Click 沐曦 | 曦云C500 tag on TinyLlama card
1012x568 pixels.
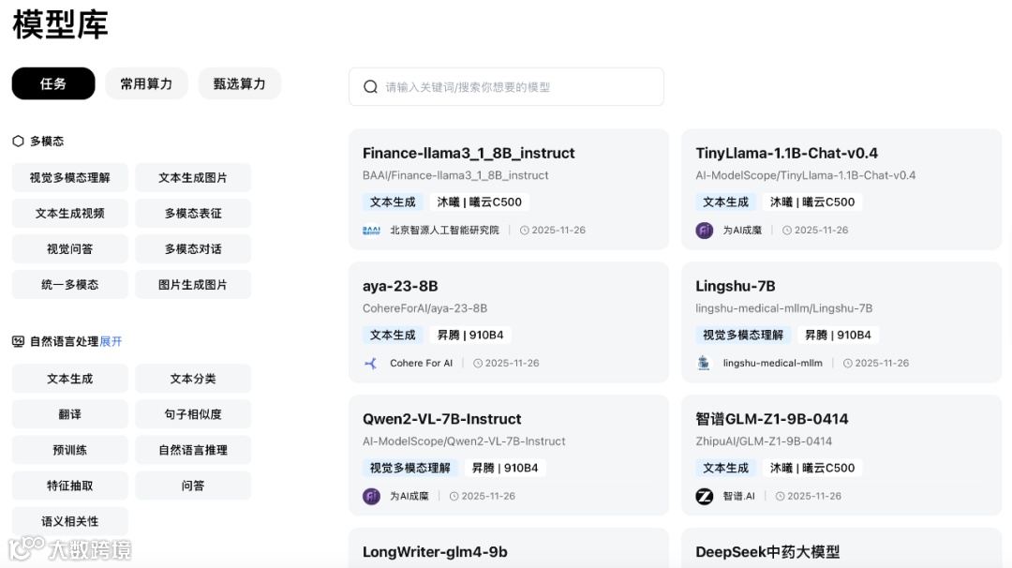pyautogui.click(x=812, y=202)
